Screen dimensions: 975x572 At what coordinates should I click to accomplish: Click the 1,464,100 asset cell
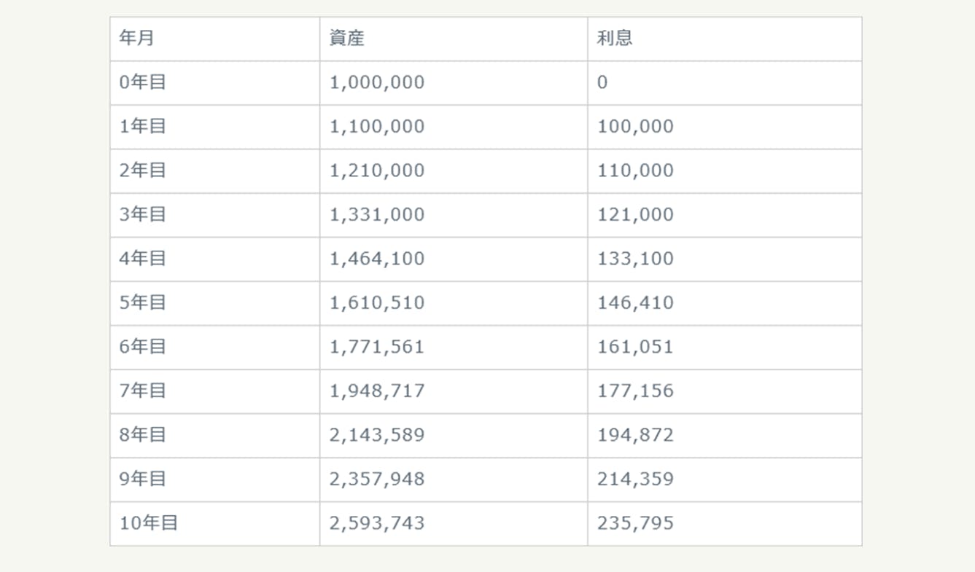click(377, 259)
